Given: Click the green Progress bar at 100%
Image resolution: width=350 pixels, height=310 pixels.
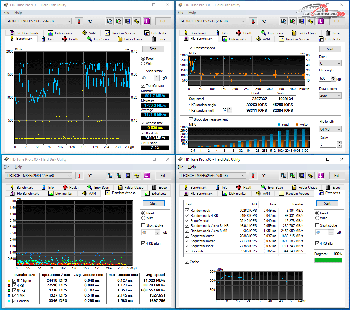Looking at the screenshot, I should [328, 260].
